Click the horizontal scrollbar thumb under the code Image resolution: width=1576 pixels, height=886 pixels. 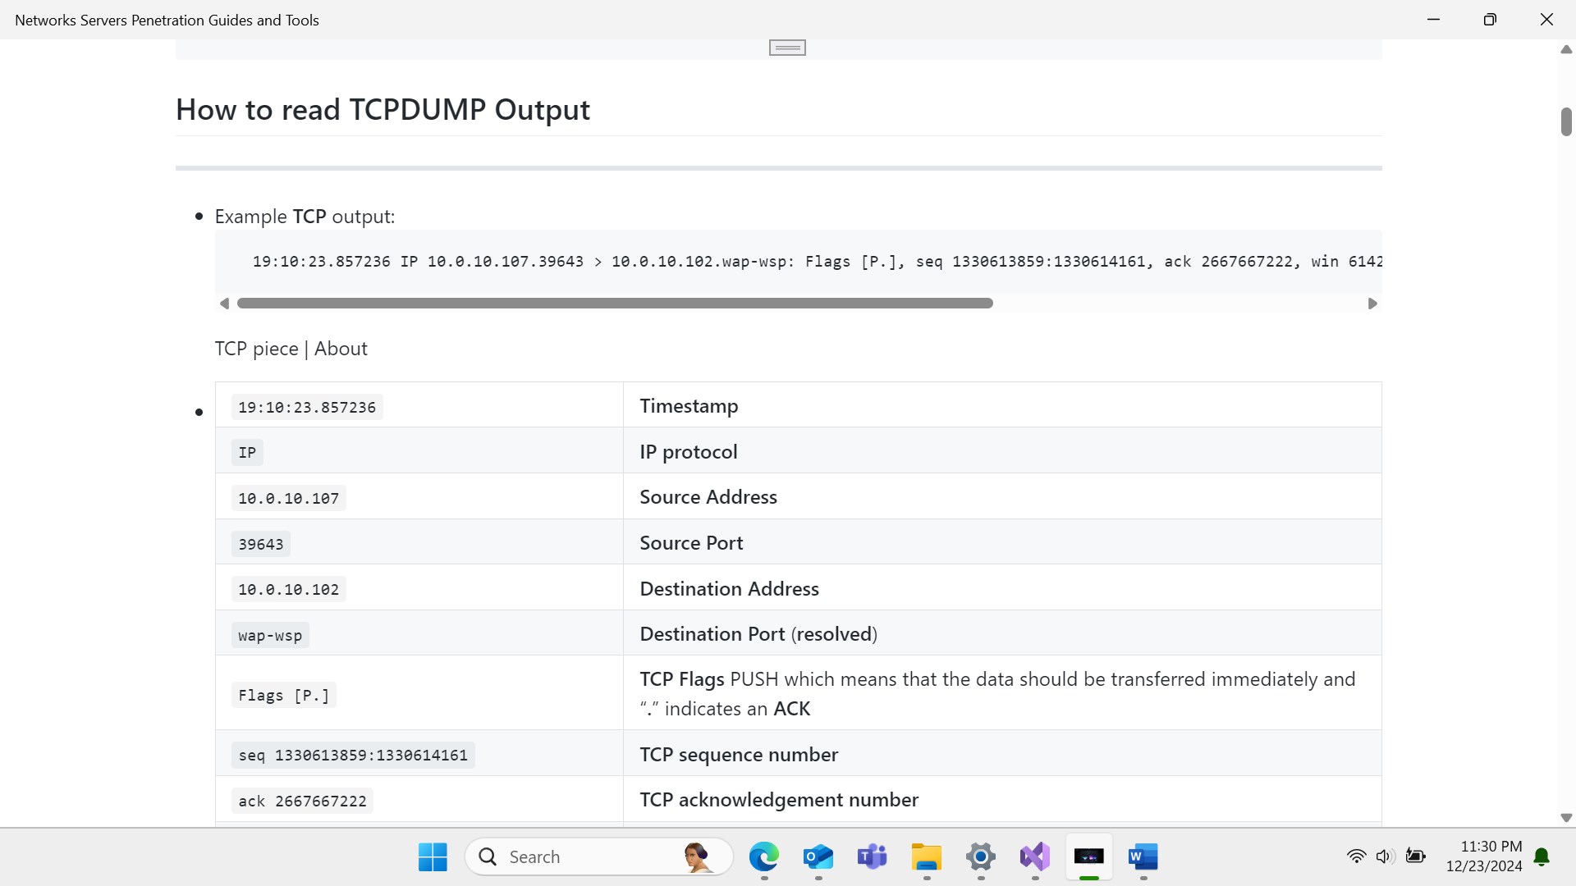614,304
